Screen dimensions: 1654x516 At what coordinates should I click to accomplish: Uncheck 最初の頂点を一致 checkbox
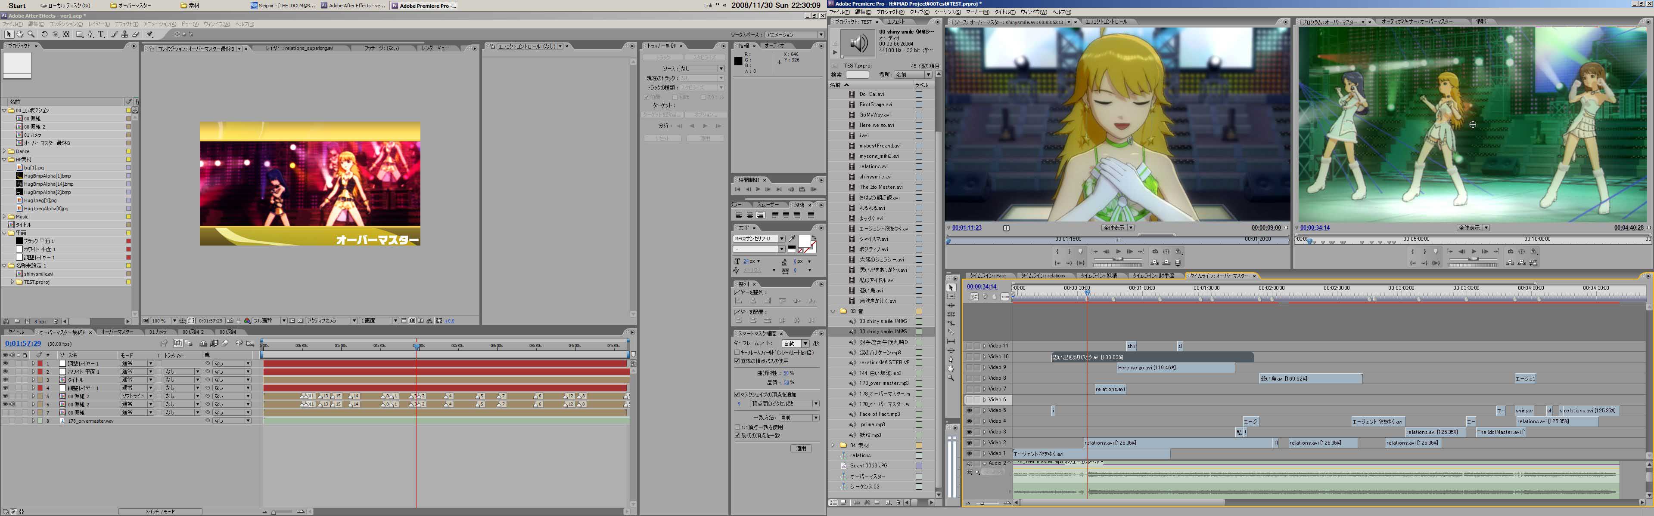point(737,435)
